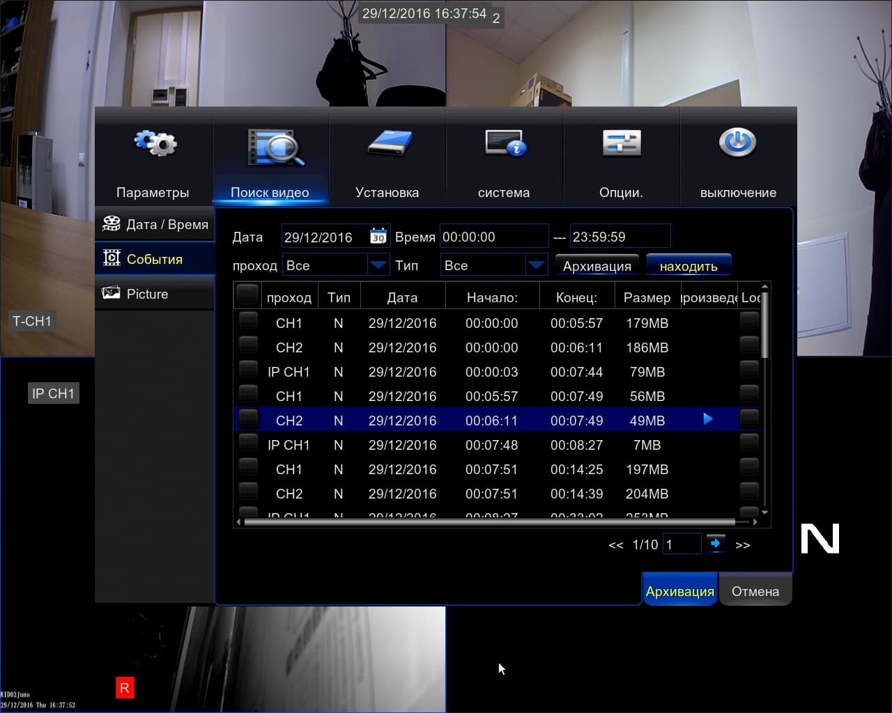
Task: Tick the row checkbox left of 179MB recording
Action: click(x=248, y=321)
